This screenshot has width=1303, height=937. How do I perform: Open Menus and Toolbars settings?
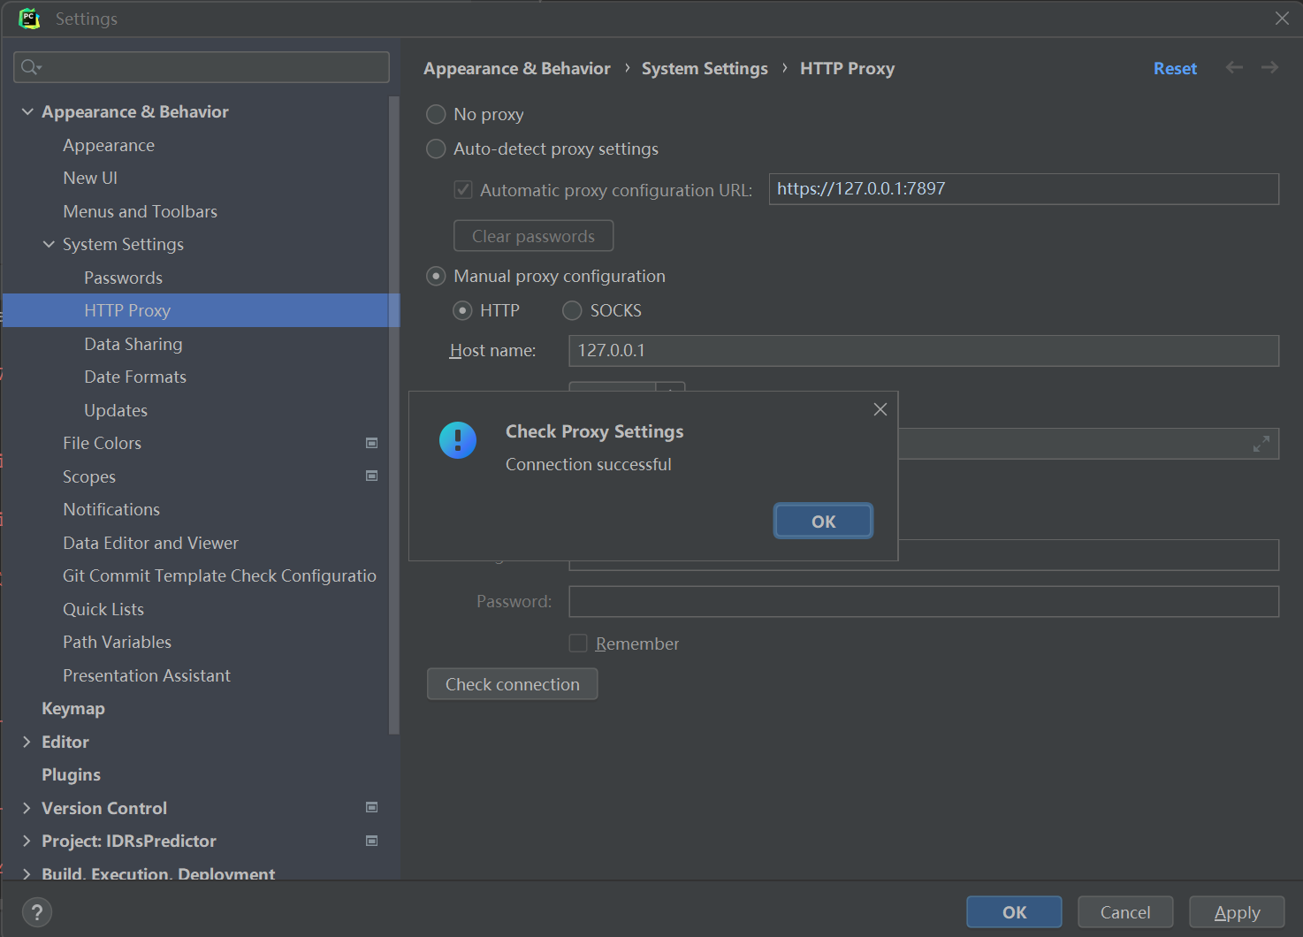(x=140, y=211)
